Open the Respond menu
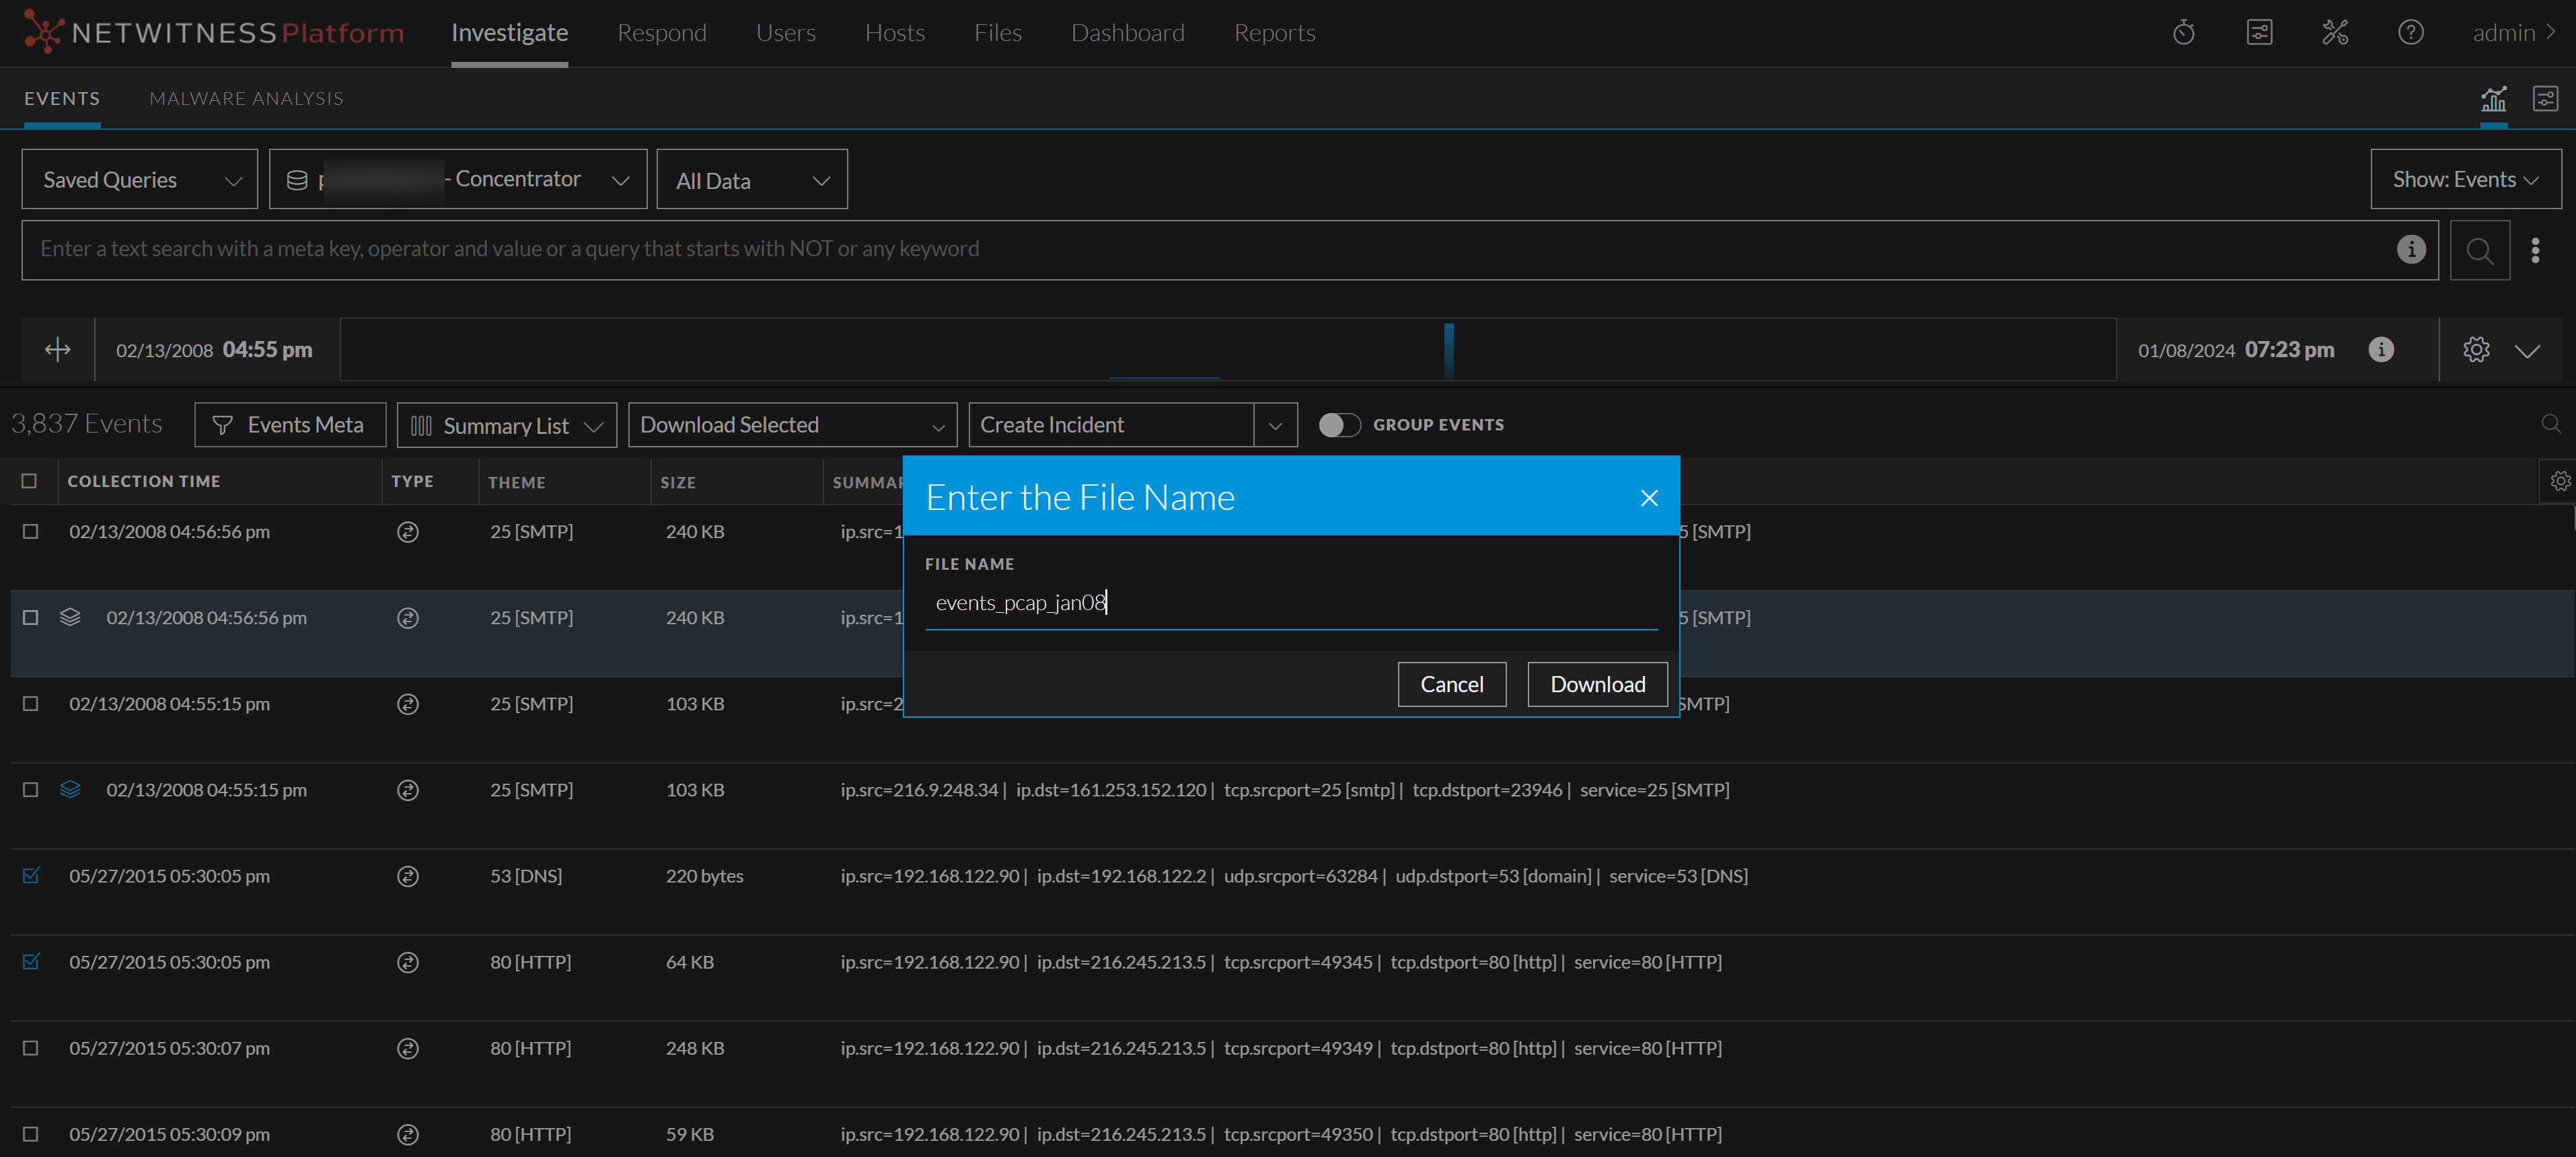 point(661,33)
